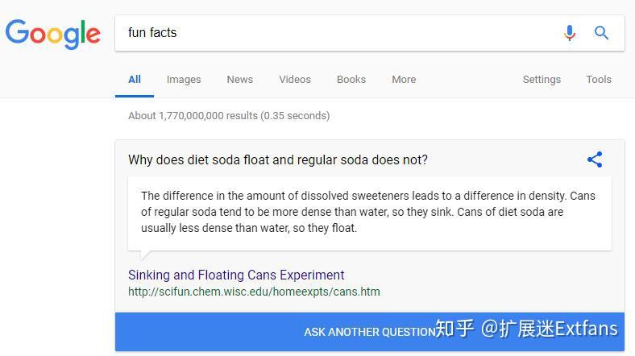This screenshot has width=635, height=356.
Task: Click the blue search magnifier icon
Action: [x=601, y=33]
